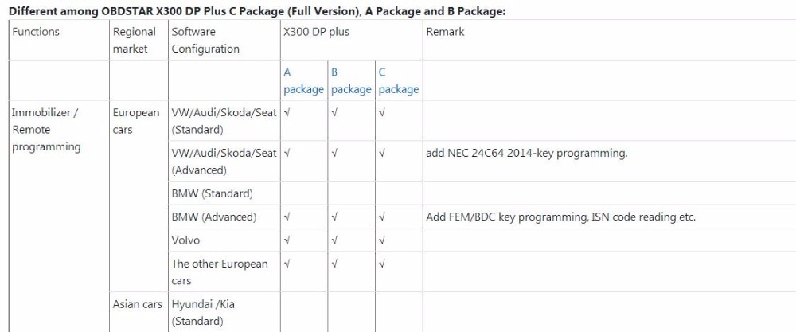Open the B package link

point(351,80)
